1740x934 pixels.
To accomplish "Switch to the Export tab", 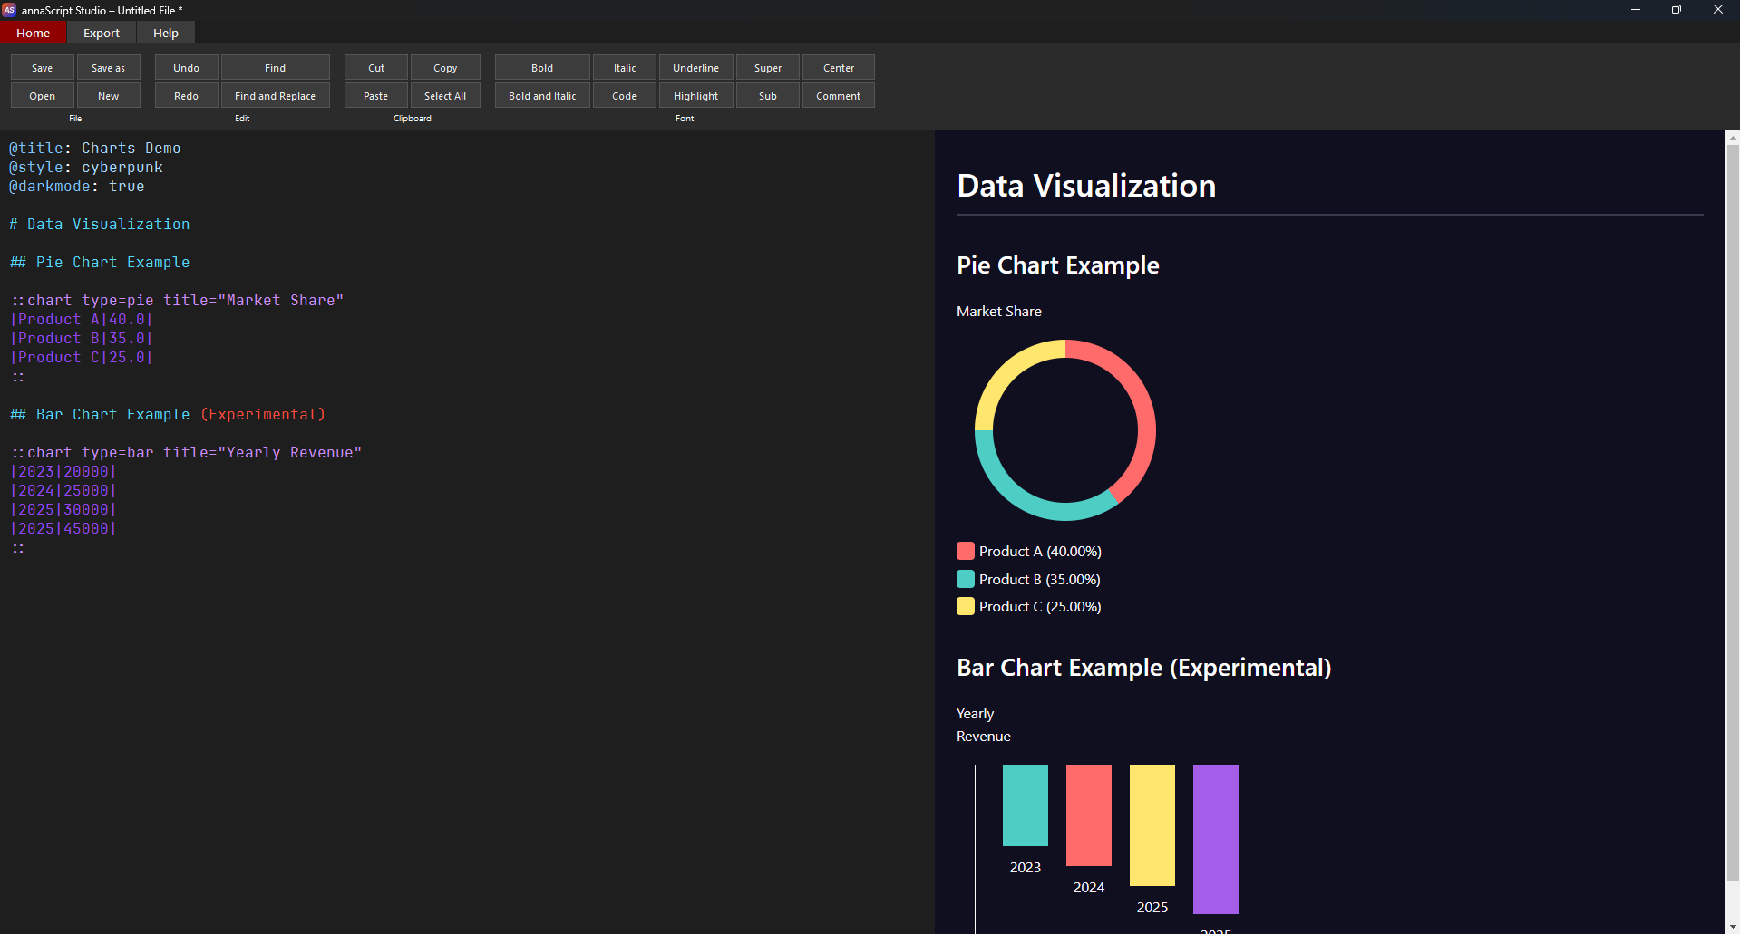I will click(102, 33).
